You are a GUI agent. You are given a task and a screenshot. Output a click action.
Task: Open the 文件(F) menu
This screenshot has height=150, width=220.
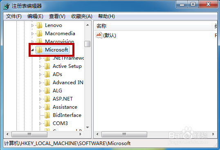(14, 16)
